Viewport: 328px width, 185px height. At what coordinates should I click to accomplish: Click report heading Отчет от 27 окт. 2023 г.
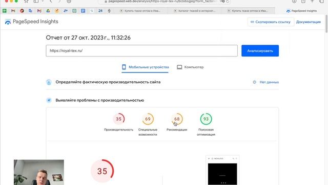coord(88,38)
